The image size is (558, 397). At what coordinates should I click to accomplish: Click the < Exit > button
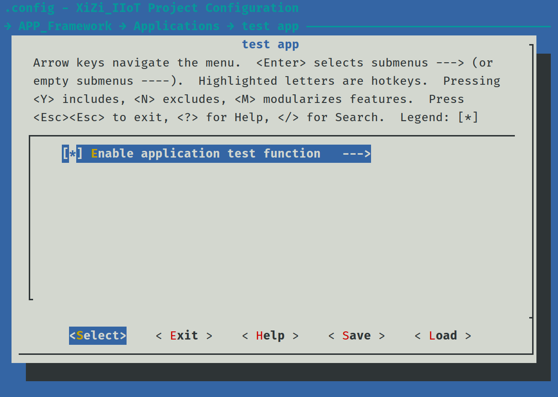184,336
